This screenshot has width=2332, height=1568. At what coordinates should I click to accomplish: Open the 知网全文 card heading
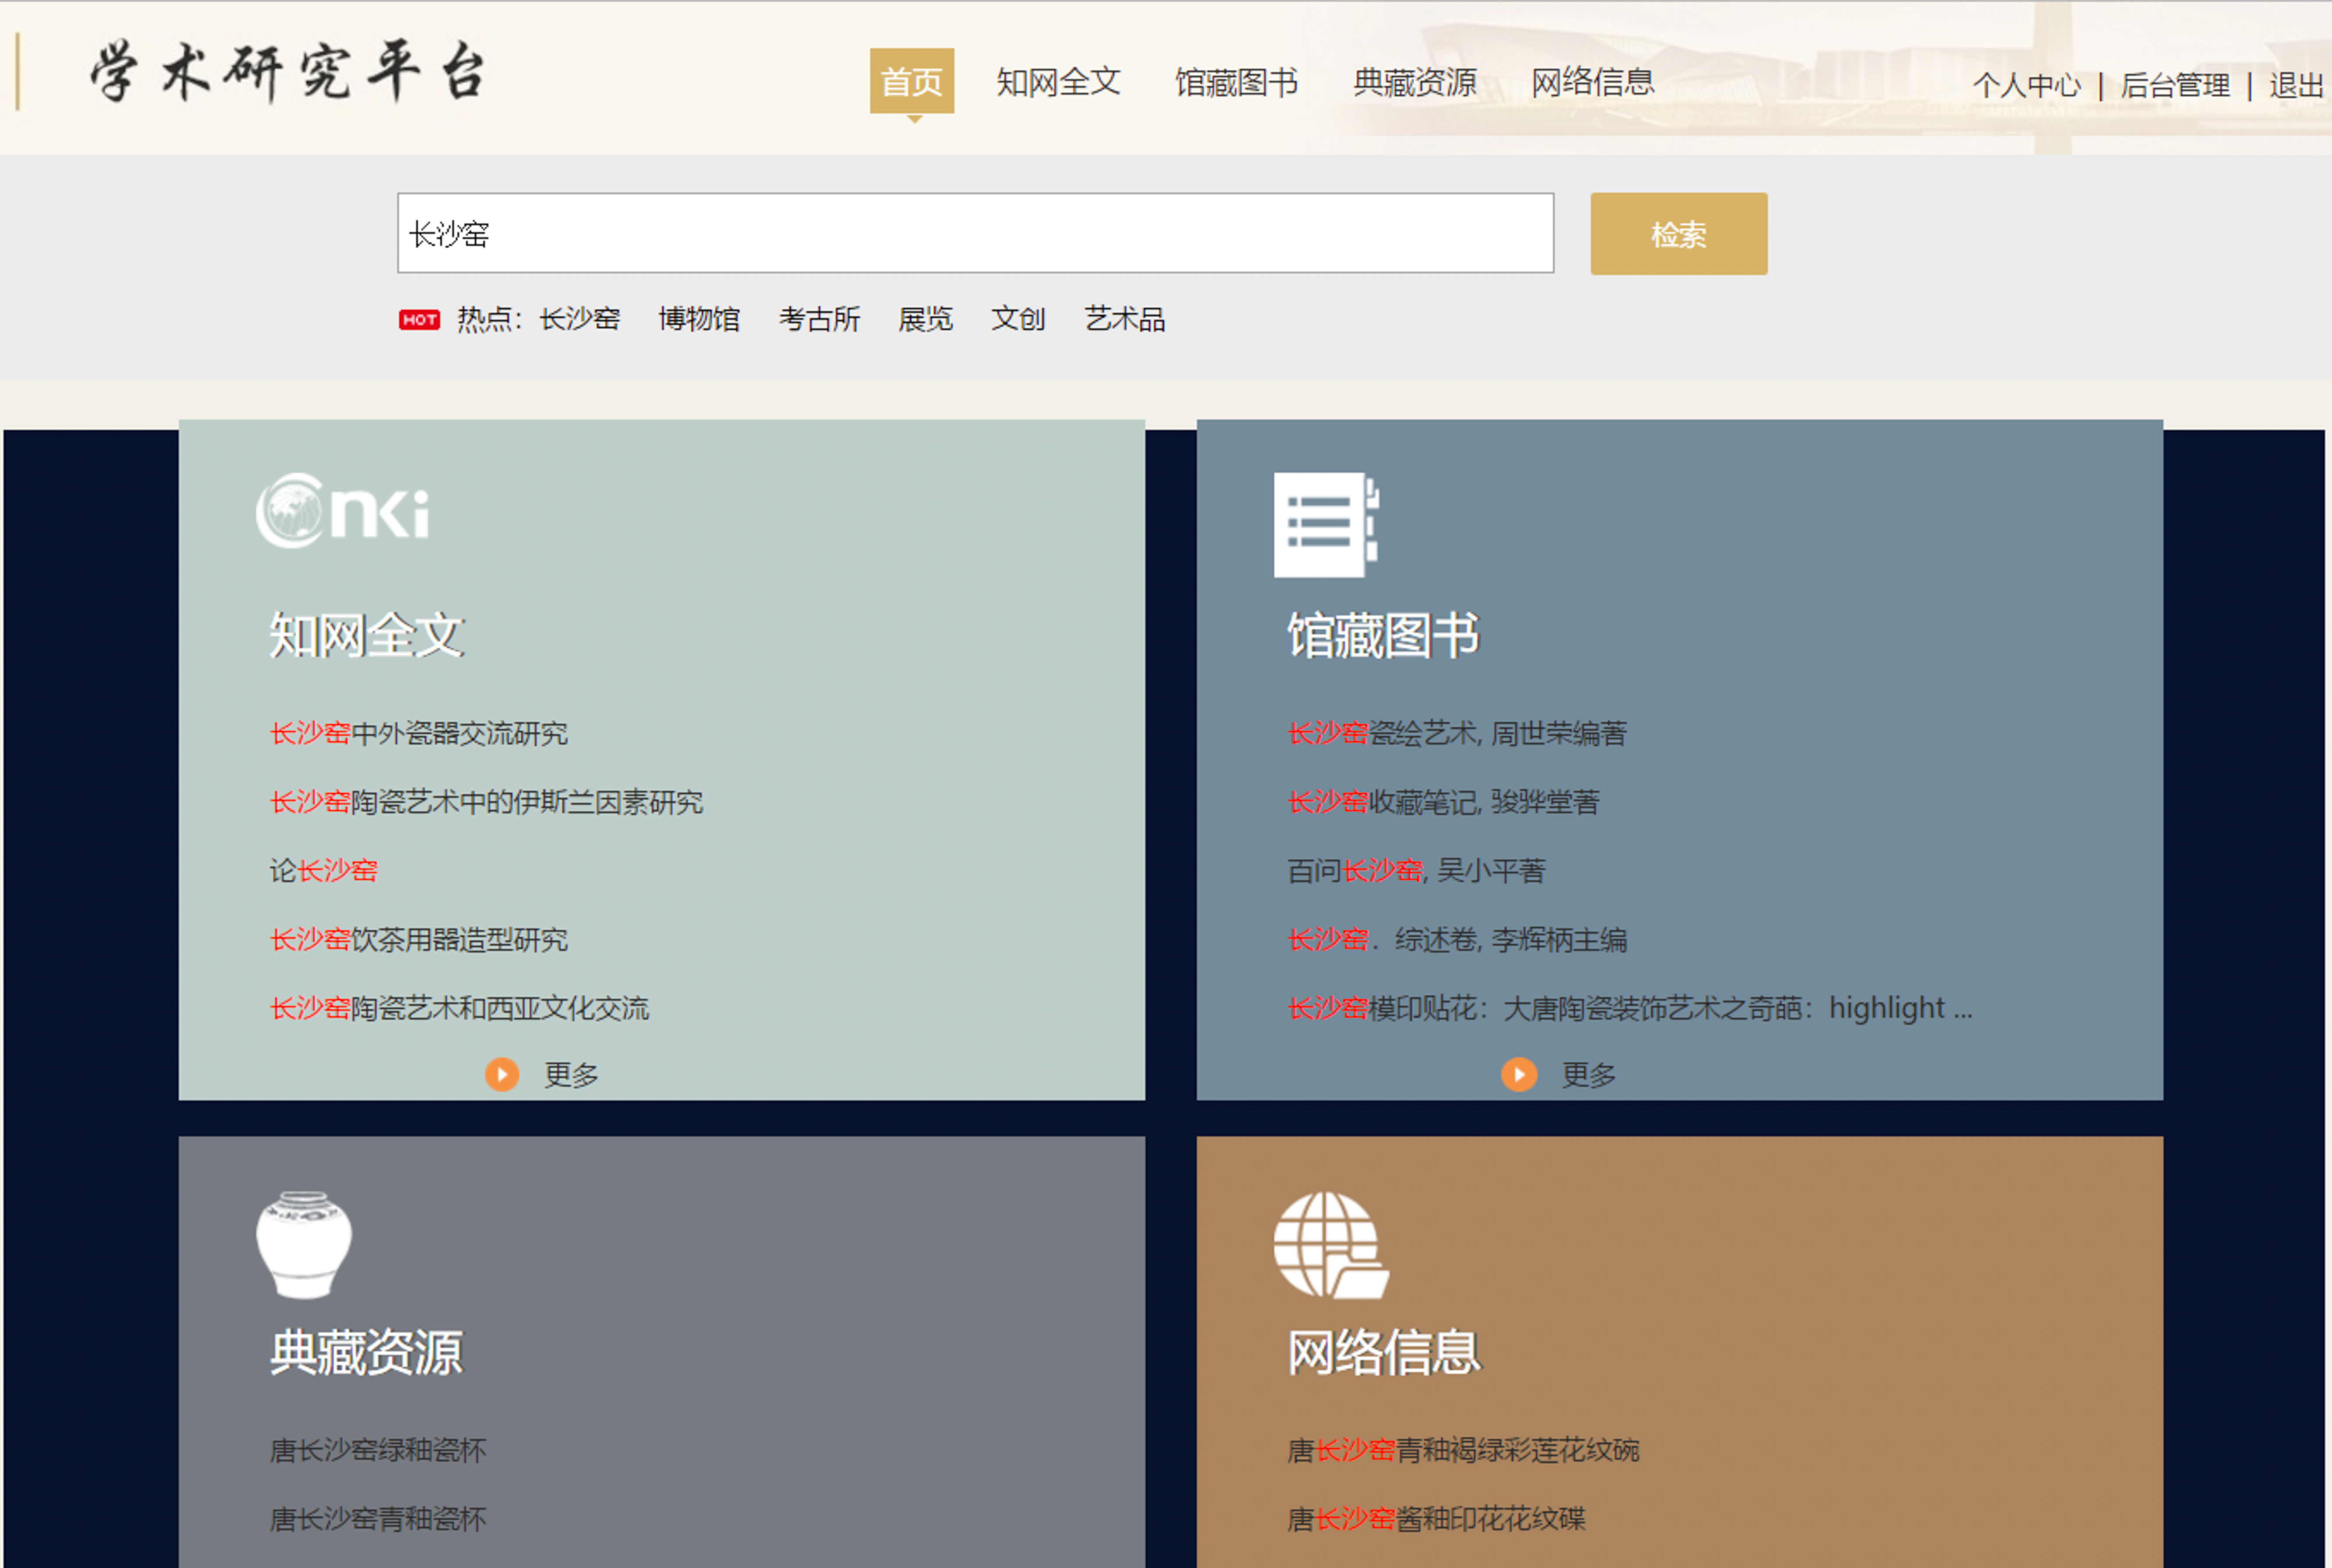click(367, 636)
